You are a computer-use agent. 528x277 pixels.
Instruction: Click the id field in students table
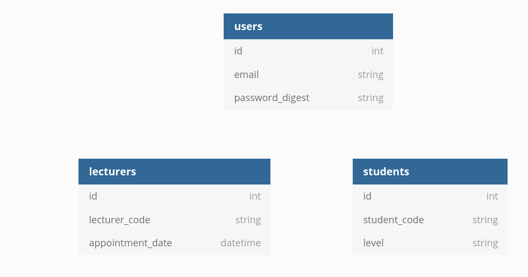coord(430,196)
